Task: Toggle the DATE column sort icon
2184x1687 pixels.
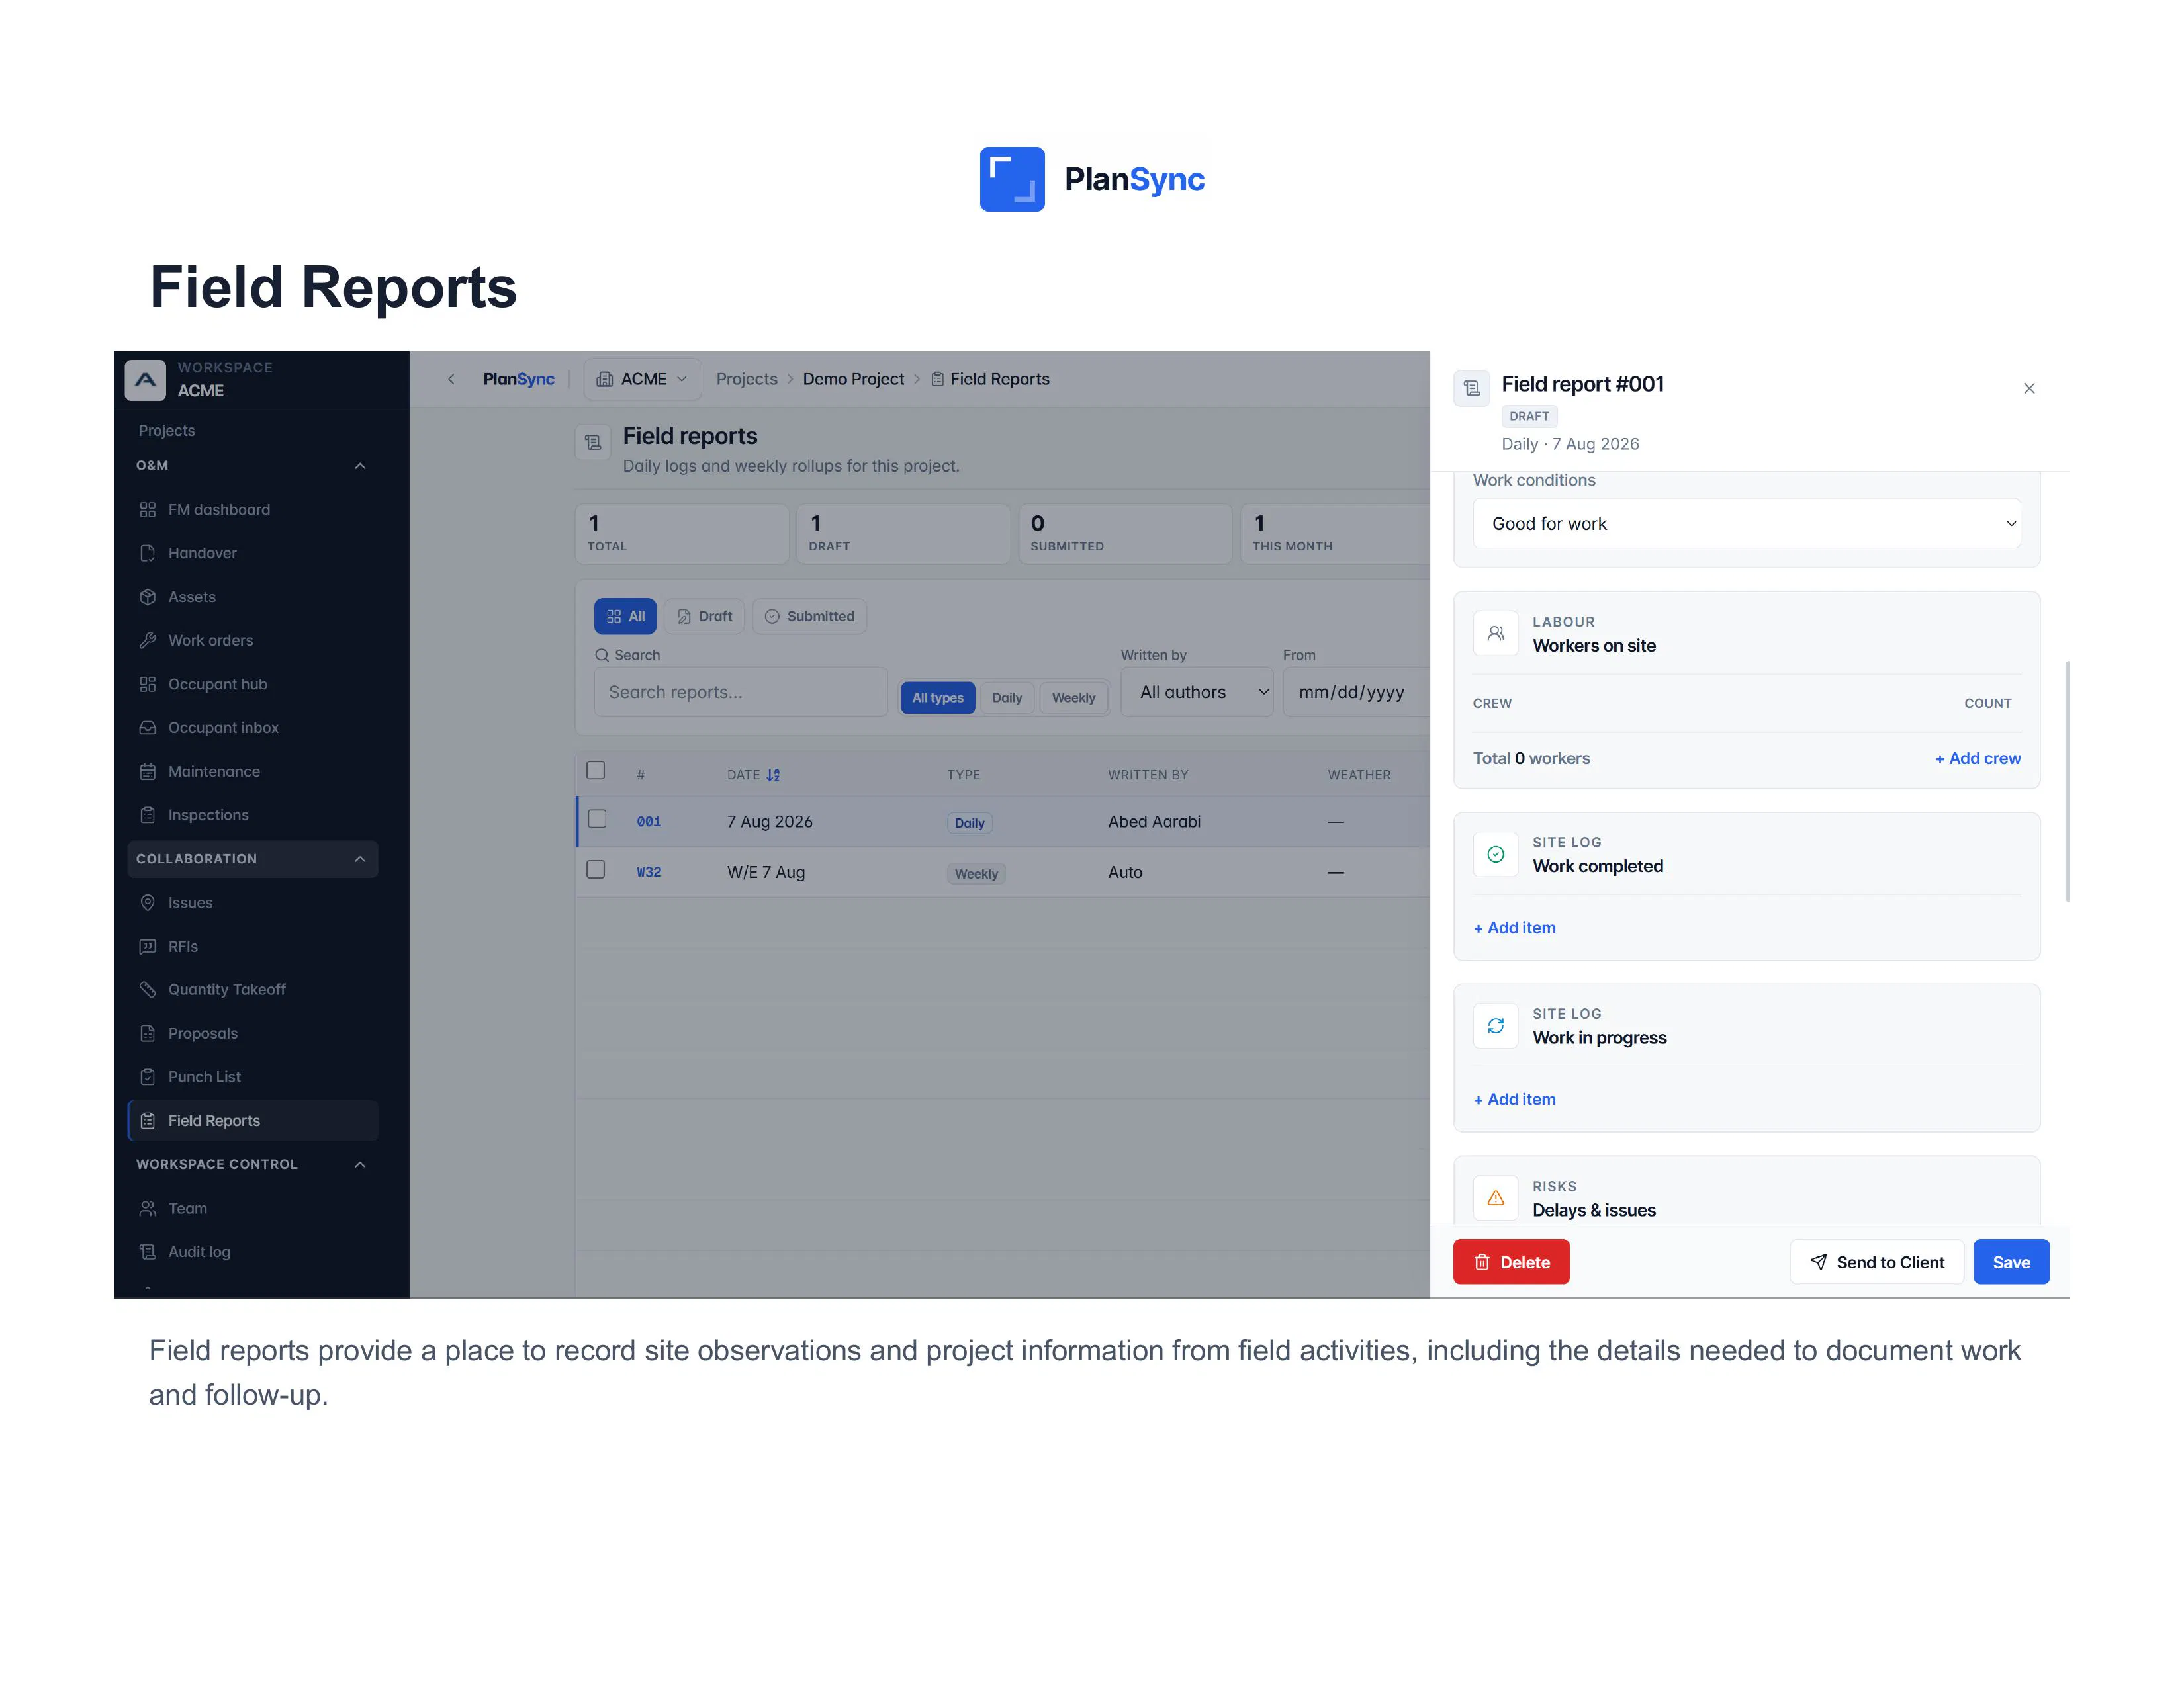Action: (x=773, y=775)
